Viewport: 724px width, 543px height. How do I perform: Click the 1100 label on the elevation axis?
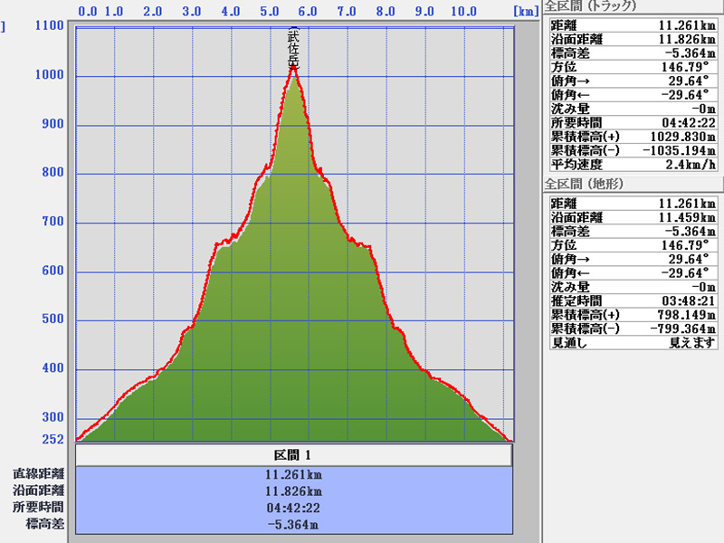[48, 25]
